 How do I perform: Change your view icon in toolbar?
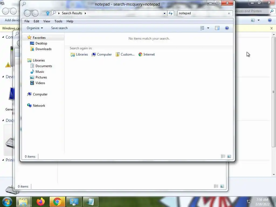(202, 28)
